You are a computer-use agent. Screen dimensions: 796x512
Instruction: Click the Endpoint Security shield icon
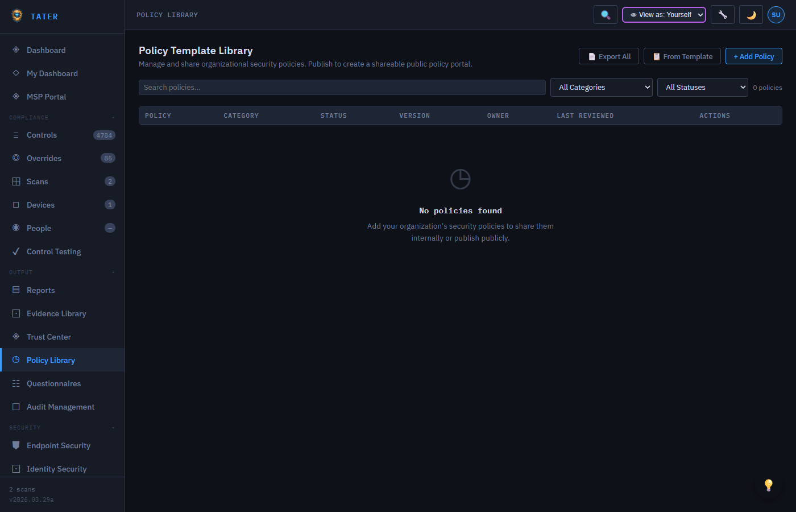pyautogui.click(x=16, y=445)
